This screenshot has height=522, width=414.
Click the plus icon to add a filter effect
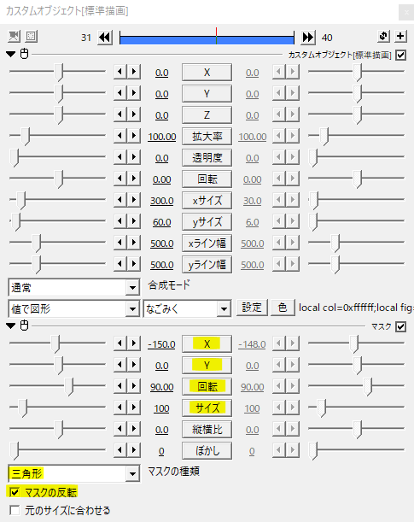(x=400, y=36)
